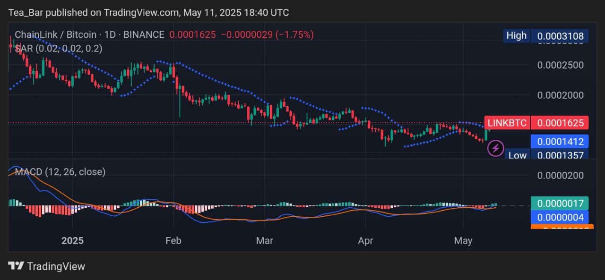605x280 pixels.
Task: Click the current price 0.0001625 red tag
Action: tap(560, 123)
